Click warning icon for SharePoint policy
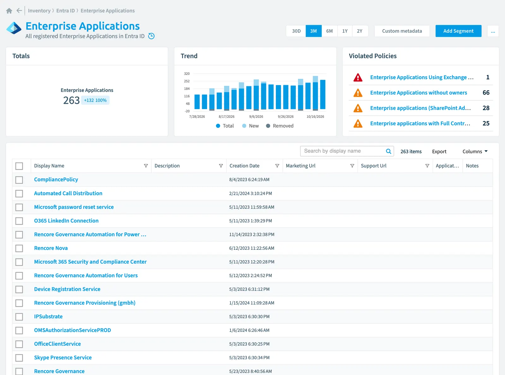Viewport: 505px width, 375px height. coord(358,108)
